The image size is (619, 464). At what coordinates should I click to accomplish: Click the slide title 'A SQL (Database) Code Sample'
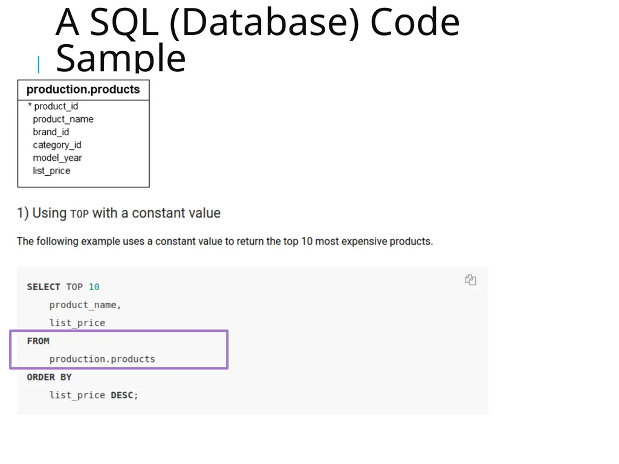(x=258, y=39)
